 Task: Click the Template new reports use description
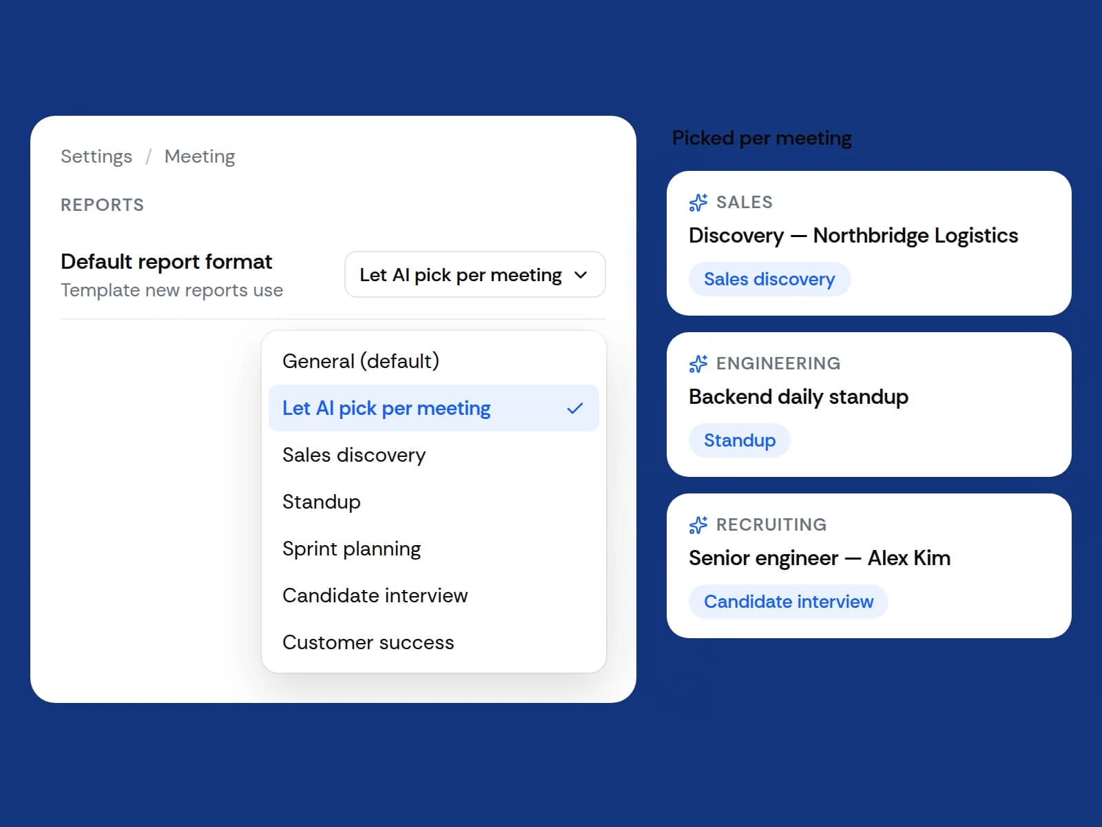click(171, 290)
